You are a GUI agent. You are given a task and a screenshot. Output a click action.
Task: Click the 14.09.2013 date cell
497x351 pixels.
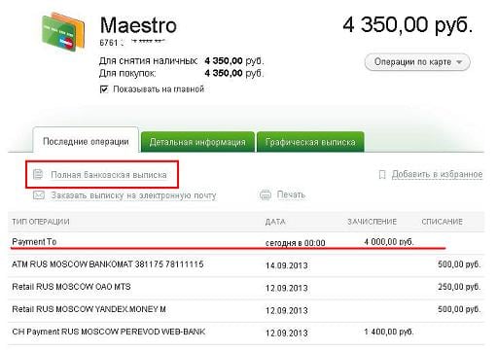click(x=287, y=265)
